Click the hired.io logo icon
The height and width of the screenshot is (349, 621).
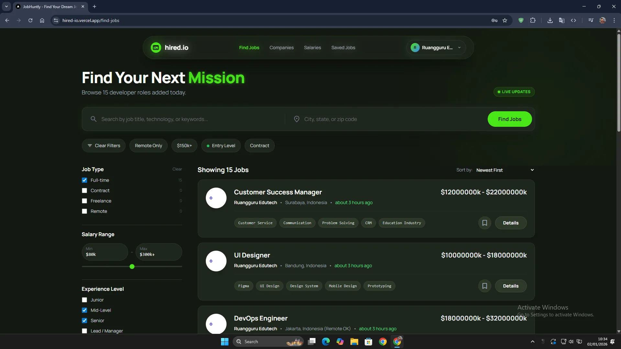[x=156, y=48]
